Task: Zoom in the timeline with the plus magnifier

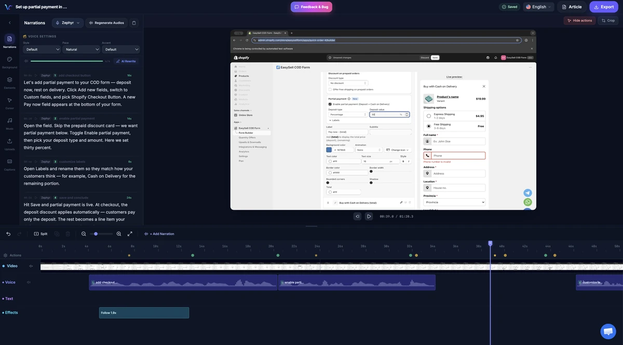Action: click(119, 234)
